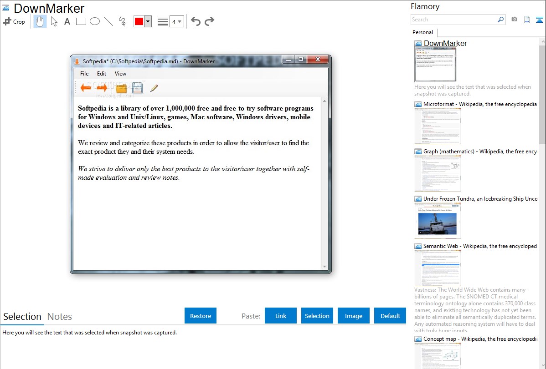
Task: Click the Concept map - Wikipedia title
Action: tap(480, 339)
